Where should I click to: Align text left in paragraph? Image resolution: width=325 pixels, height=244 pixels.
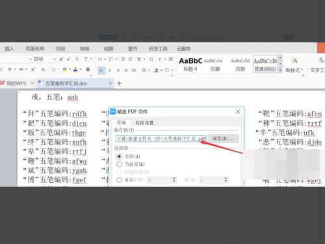[101, 70]
